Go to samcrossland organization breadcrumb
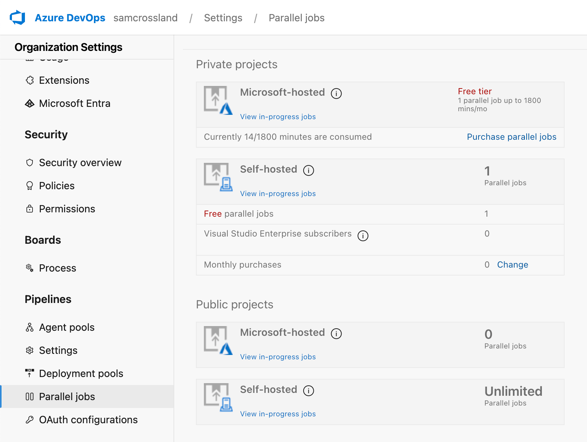Image resolution: width=587 pixels, height=442 pixels. click(145, 18)
